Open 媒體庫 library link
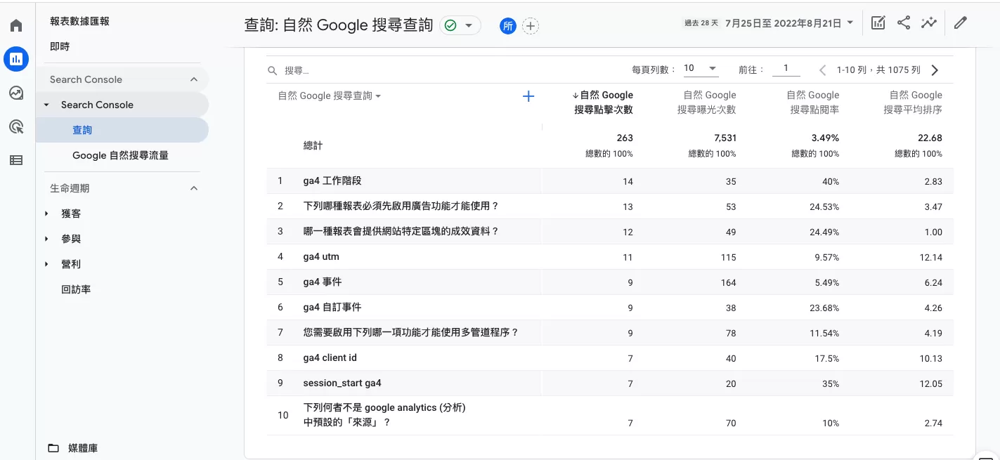The image size is (1000, 460). pos(83,448)
